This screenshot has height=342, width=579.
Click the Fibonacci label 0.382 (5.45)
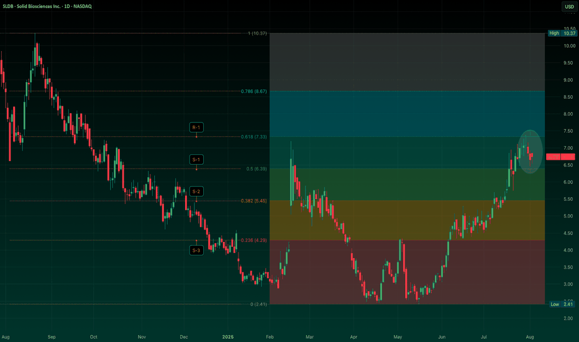[x=253, y=201]
